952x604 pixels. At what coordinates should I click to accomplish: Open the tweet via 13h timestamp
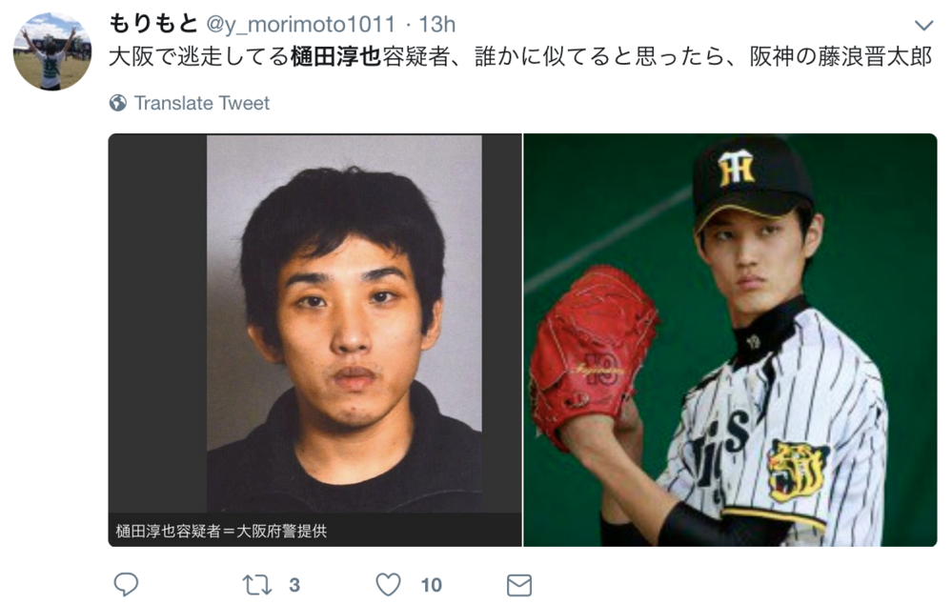point(437,24)
